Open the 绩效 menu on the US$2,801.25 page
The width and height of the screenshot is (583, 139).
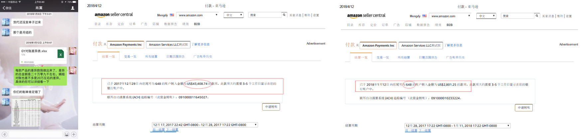(x=438, y=25)
